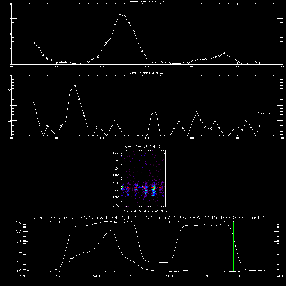Click the '500' y-axis label of the heatmap

116,205
